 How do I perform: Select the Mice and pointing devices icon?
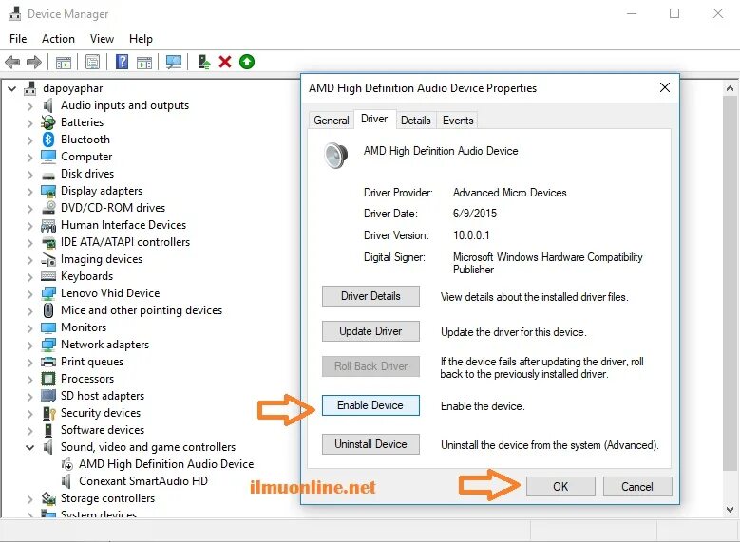[48, 310]
